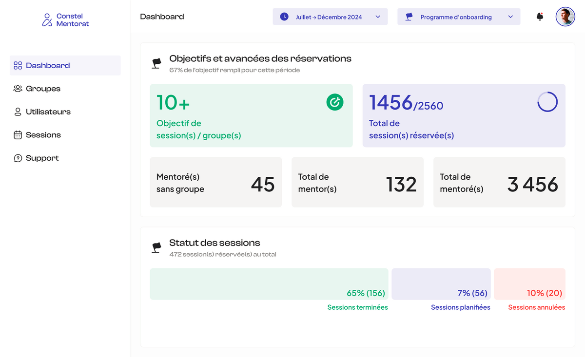Open notifications bell icon
Viewport: 585px width, 357px height.
(x=540, y=17)
